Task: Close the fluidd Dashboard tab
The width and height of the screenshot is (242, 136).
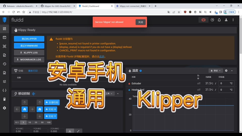Action: tap(112, 6)
